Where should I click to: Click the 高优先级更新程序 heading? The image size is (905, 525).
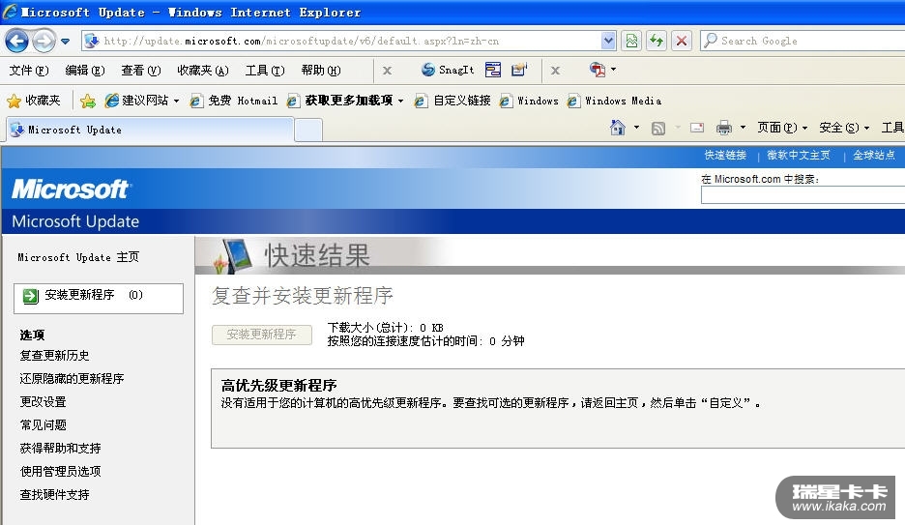[x=278, y=386]
